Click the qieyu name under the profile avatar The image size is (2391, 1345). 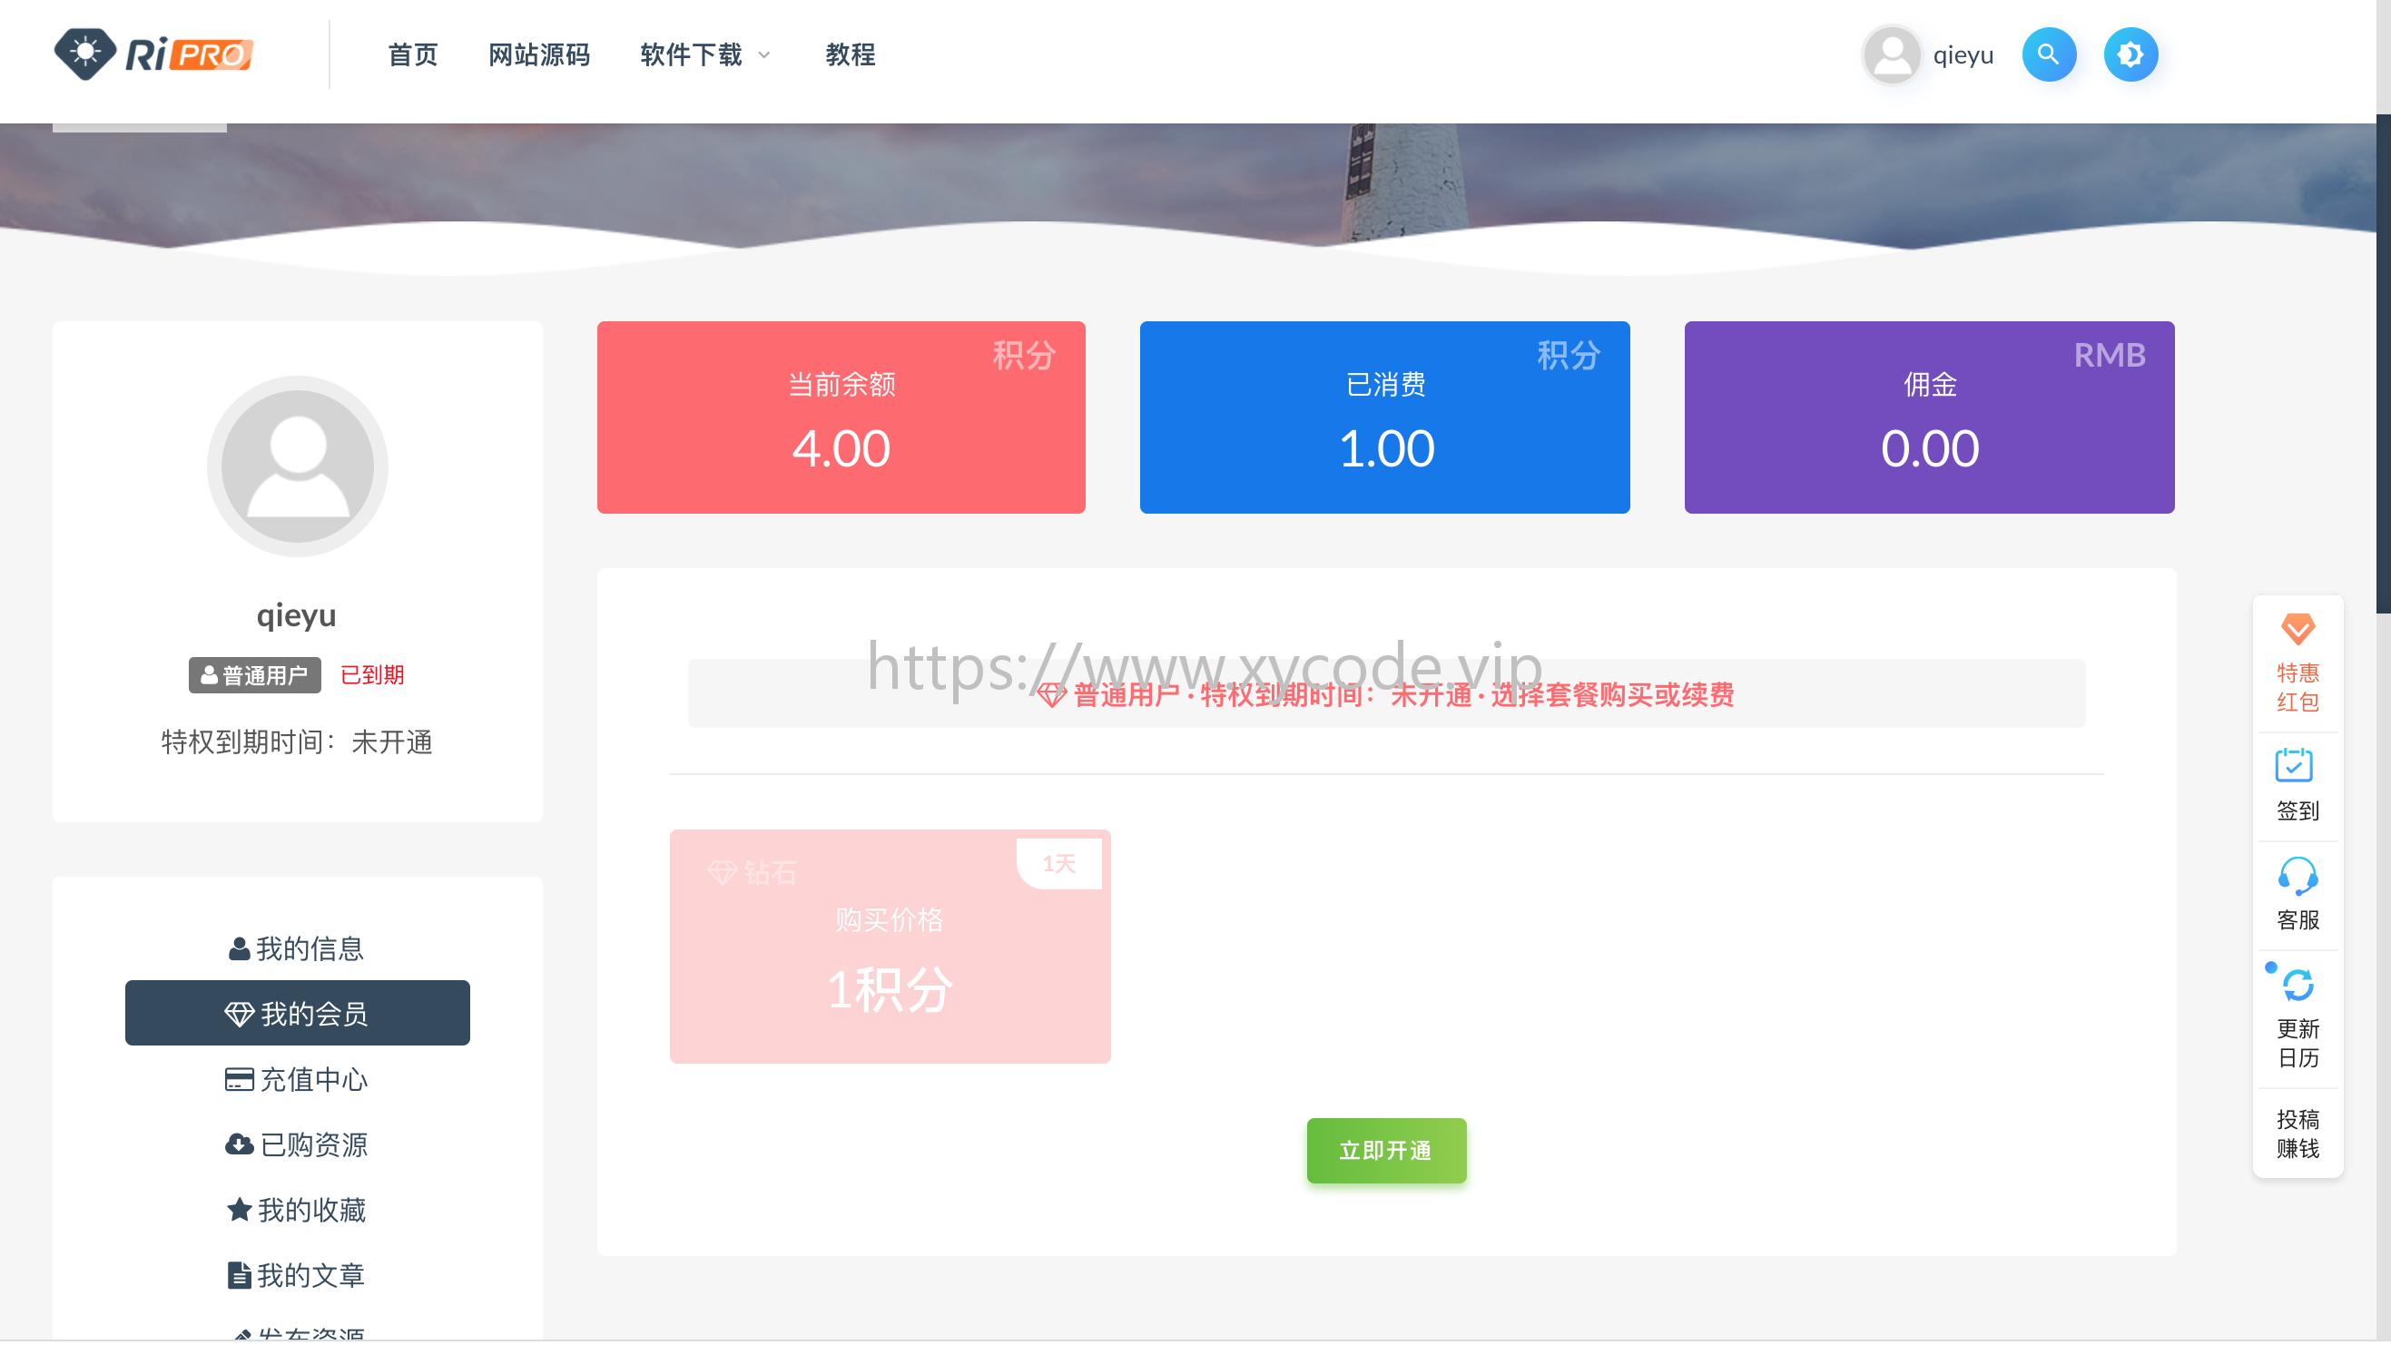(297, 615)
